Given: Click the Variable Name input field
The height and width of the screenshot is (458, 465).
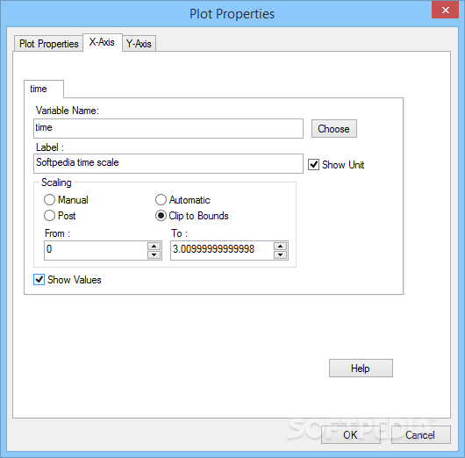Looking at the screenshot, I should [168, 128].
